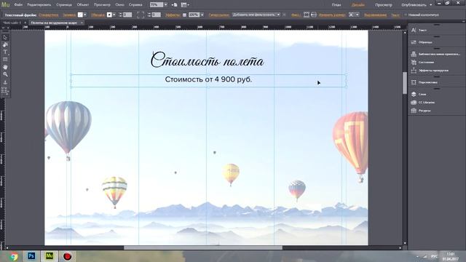Screen dimensions: 466x262
Task: Select the Rectangle tool
Action: 5,60
